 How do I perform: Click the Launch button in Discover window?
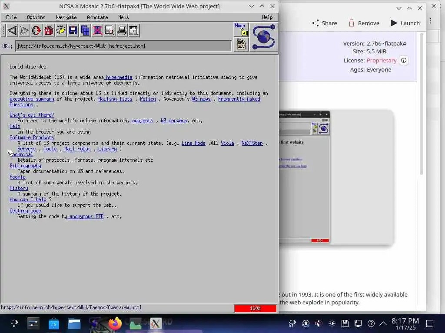pos(405,23)
